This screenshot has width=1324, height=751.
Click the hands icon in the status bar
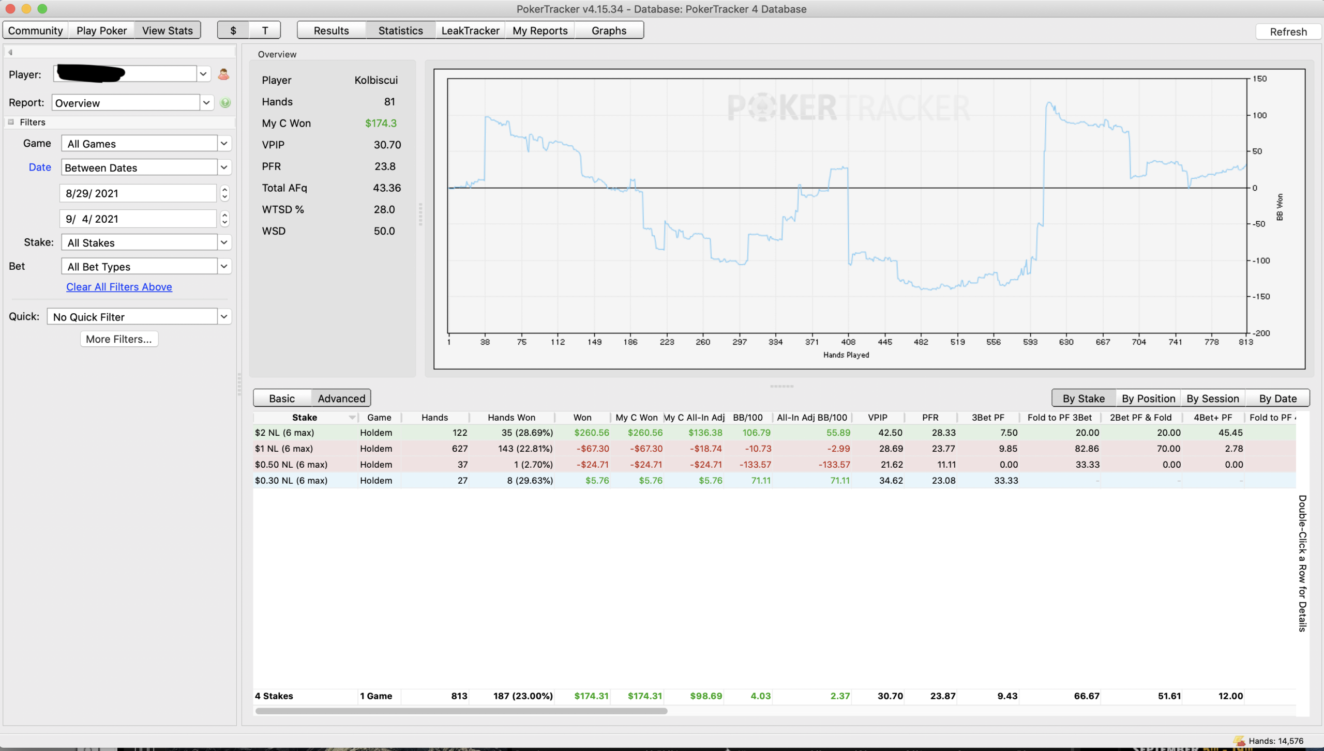[1239, 741]
